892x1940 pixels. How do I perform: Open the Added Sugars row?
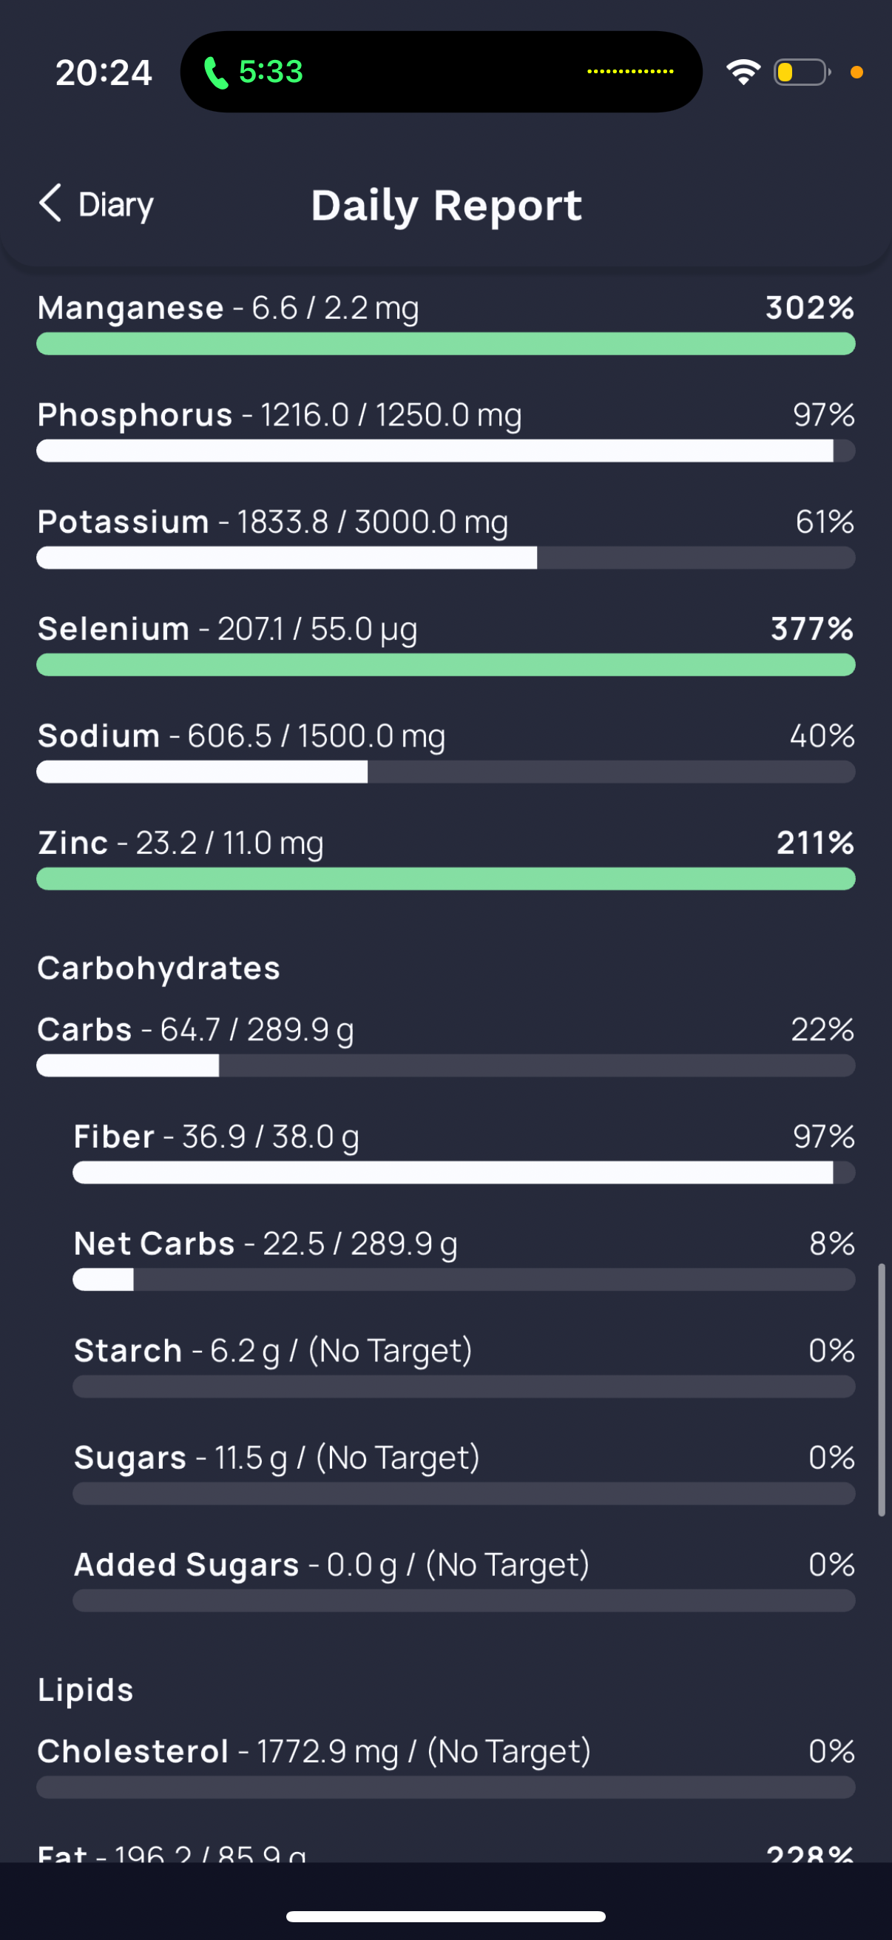pyautogui.click(x=464, y=1579)
